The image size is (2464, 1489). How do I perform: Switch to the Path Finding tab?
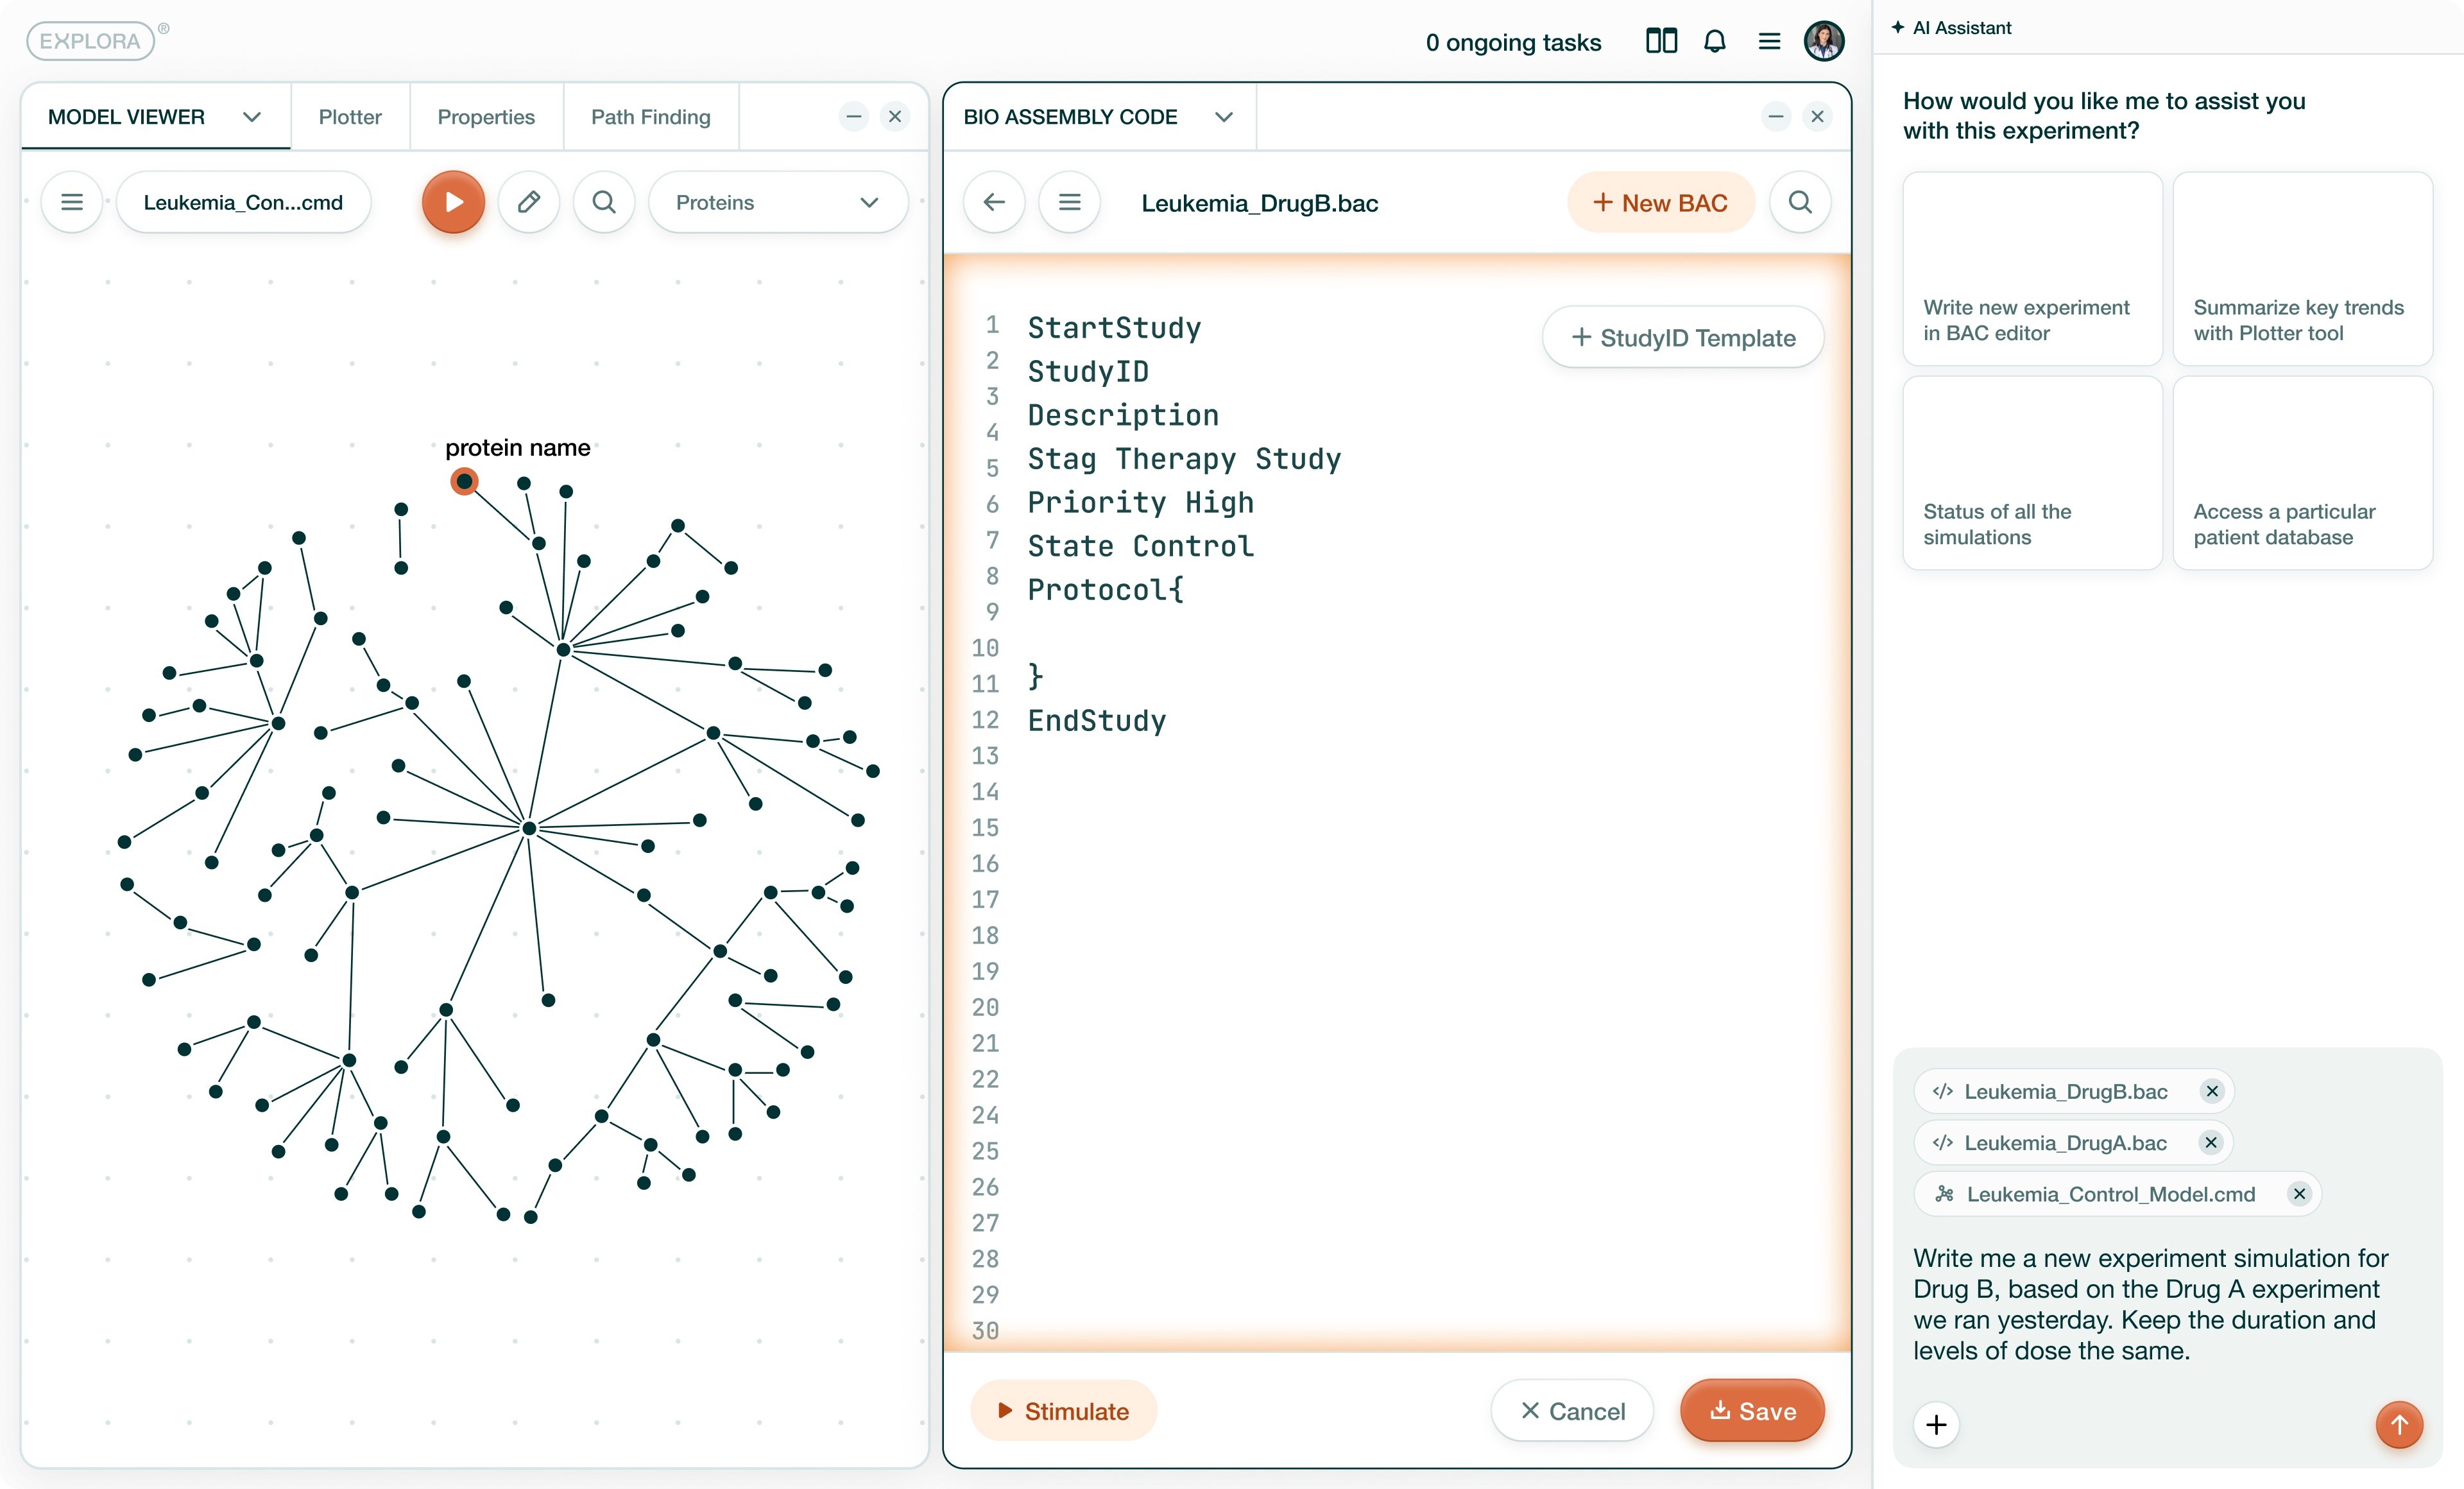650,117
